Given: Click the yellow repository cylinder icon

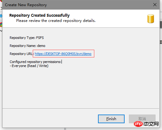Looking at the screenshot, I should click(151, 19).
